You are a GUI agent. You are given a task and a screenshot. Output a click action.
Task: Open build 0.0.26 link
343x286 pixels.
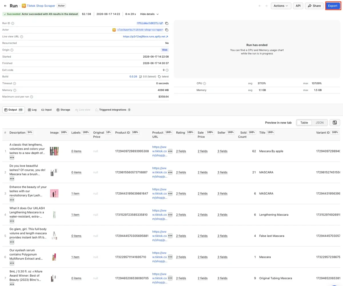pyautogui.click(x=133, y=76)
